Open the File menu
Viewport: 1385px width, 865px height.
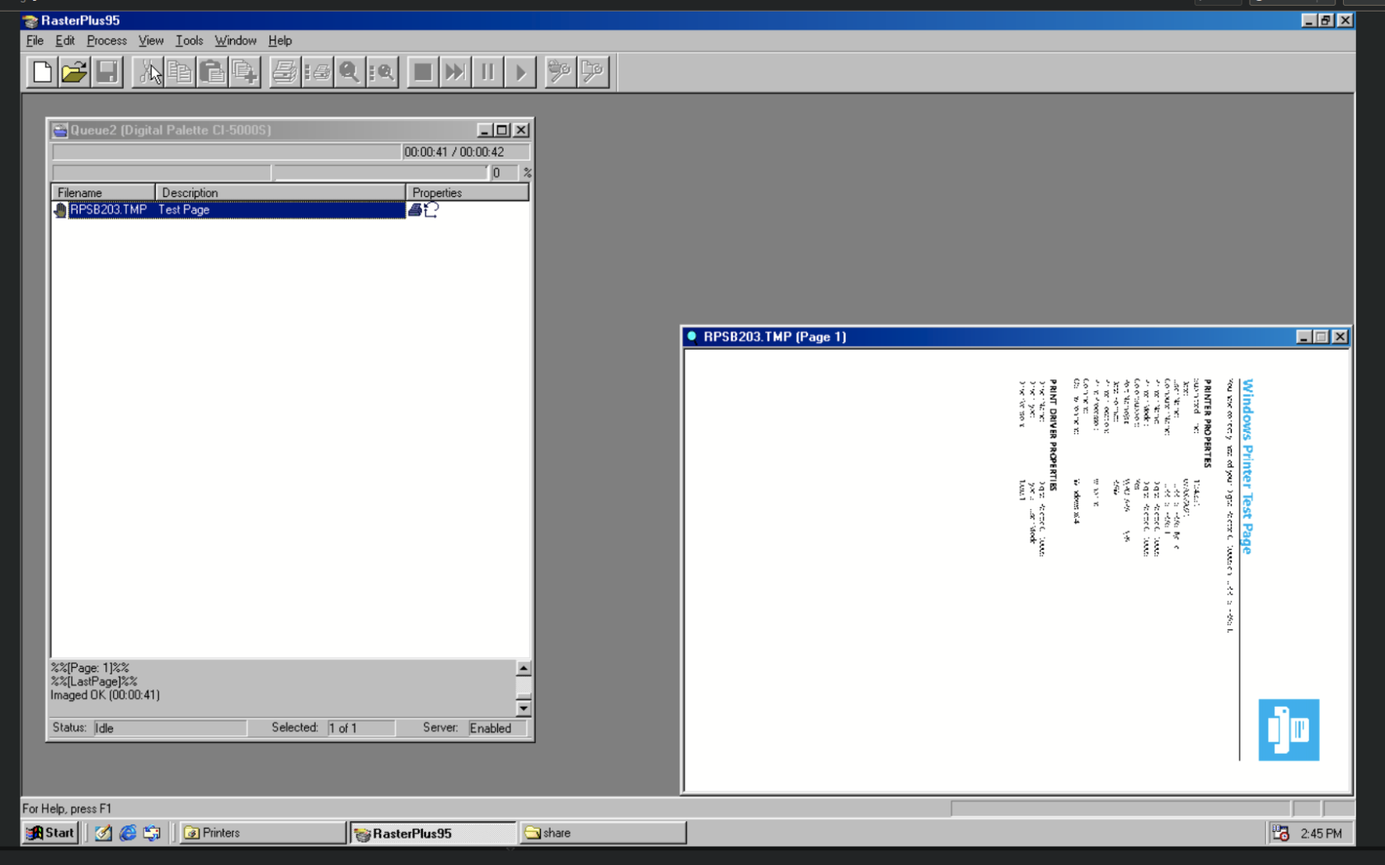35,40
